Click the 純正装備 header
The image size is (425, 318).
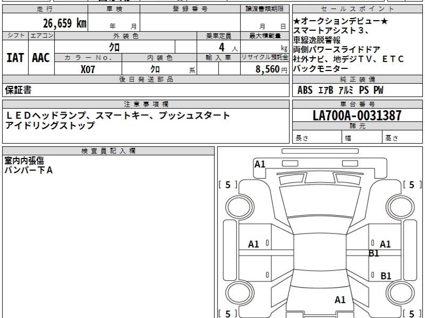(x=358, y=79)
